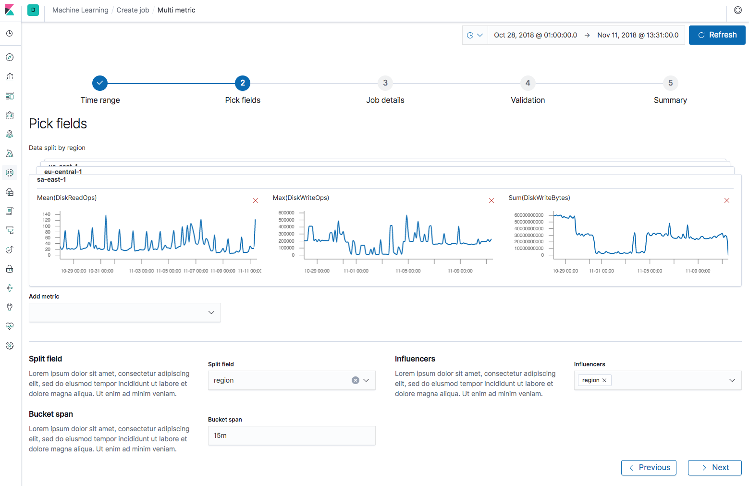Open Logs document icon in sidebar
Screen dimensions: 749x486
tap(10, 211)
